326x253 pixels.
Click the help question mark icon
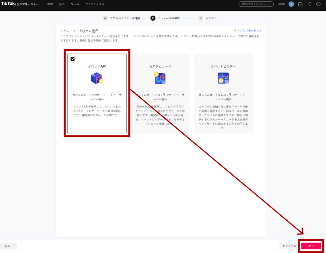[x=319, y=4]
